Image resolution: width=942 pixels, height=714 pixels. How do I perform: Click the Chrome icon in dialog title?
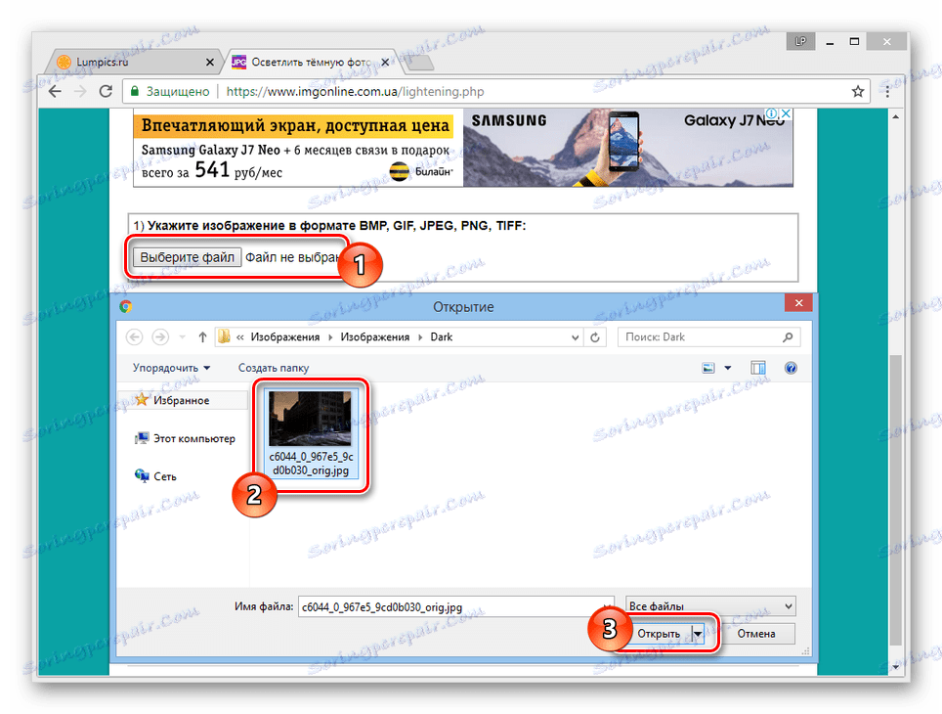pyautogui.click(x=125, y=307)
